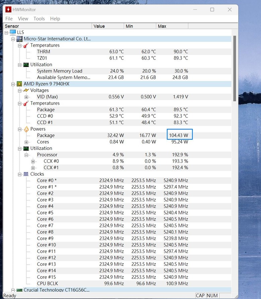Click the 192.9 % max processor utilization
This screenshot has height=299, width=261.
pos(180,155)
